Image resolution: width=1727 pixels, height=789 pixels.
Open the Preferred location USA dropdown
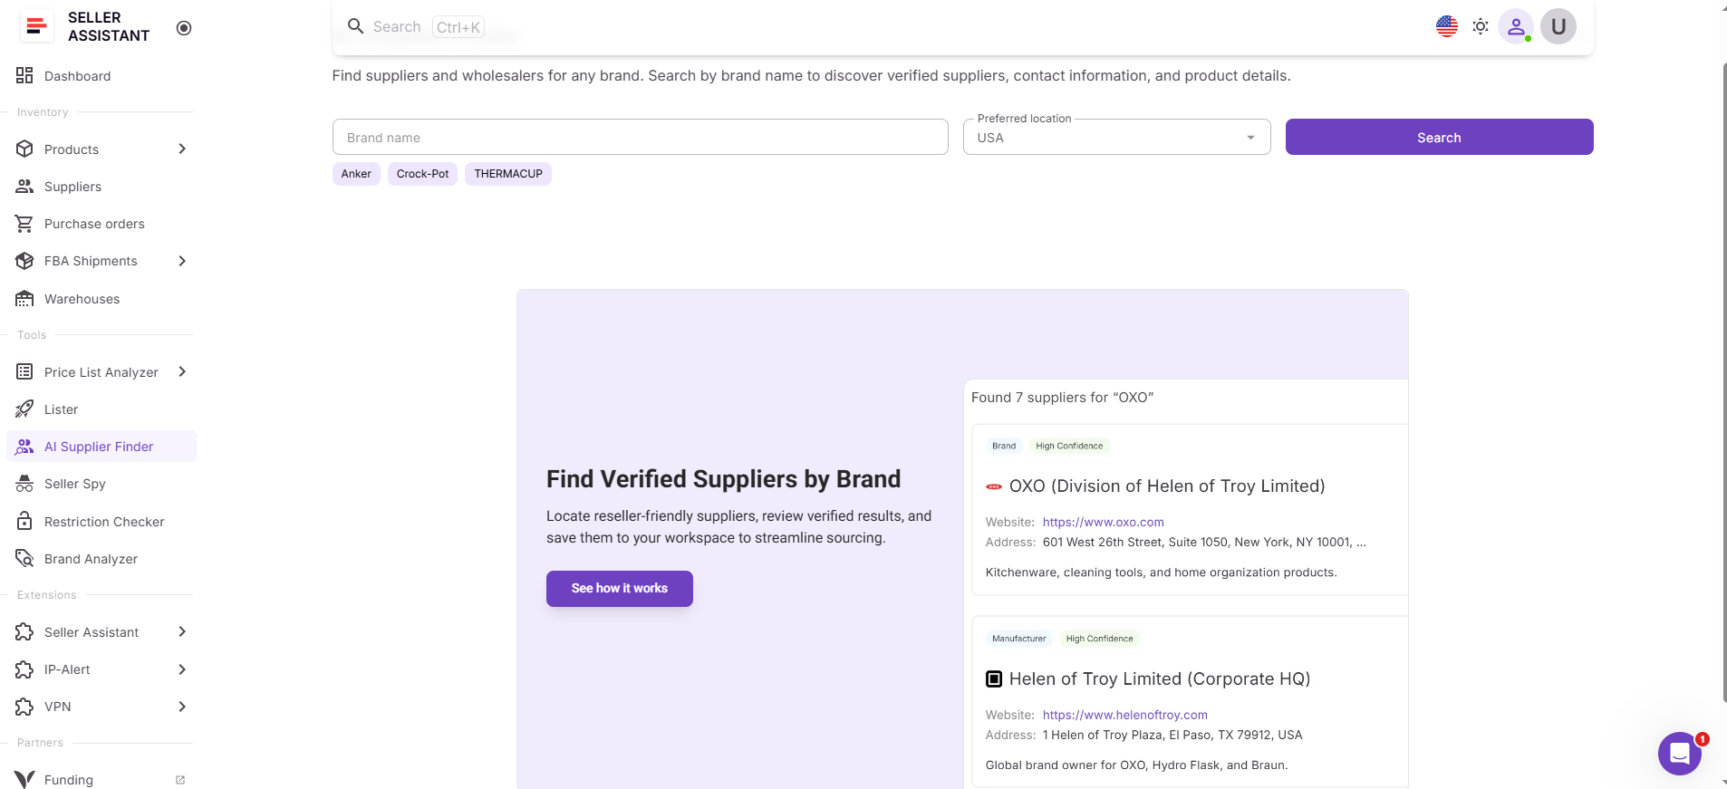point(1116,137)
